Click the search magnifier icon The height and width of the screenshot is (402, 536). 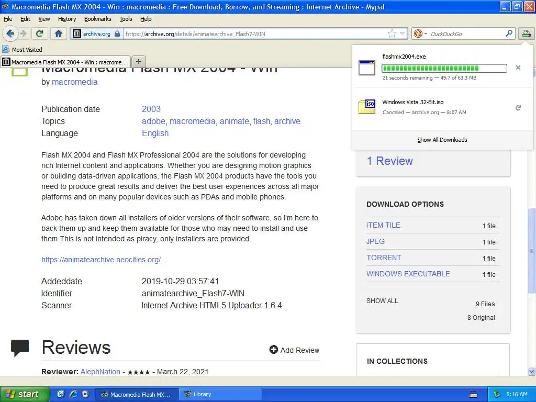pyautogui.click(x=509, y=33)
